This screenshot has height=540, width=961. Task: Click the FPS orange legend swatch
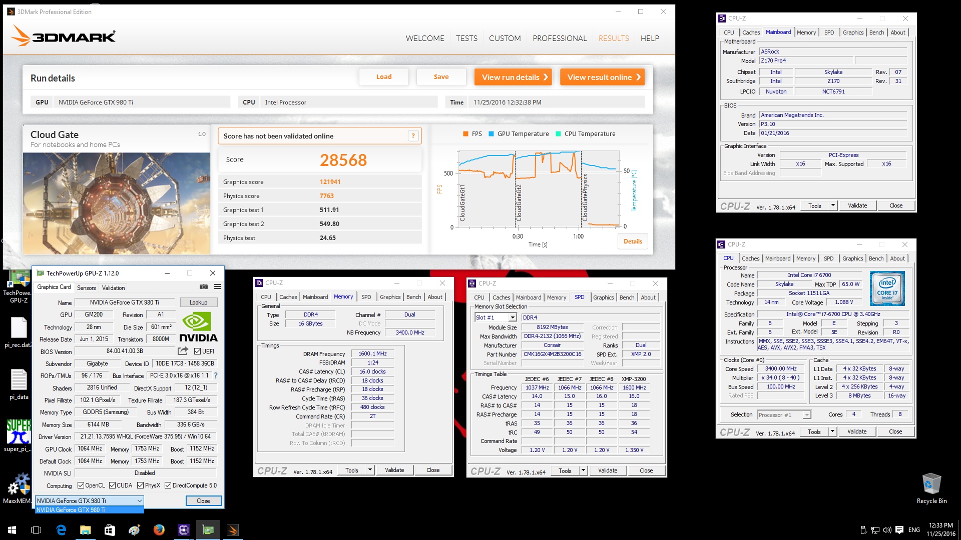point(465,134)
